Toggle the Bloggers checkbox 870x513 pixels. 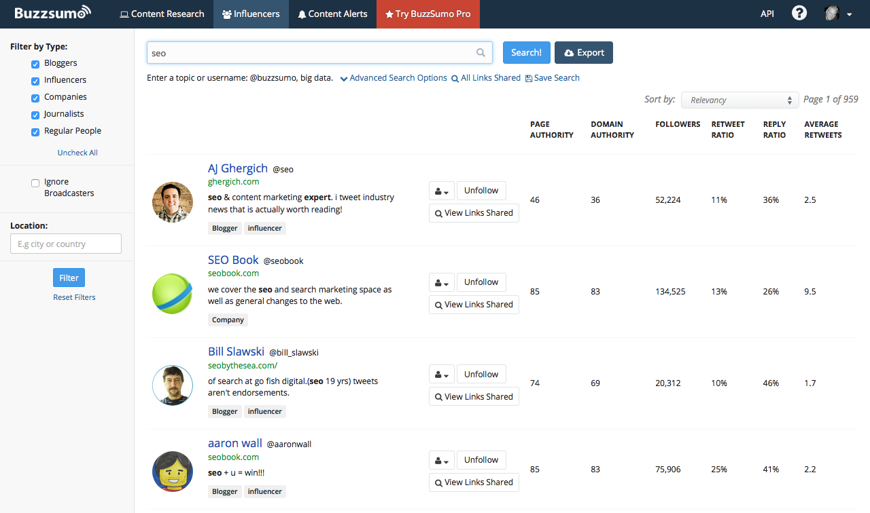35,64
